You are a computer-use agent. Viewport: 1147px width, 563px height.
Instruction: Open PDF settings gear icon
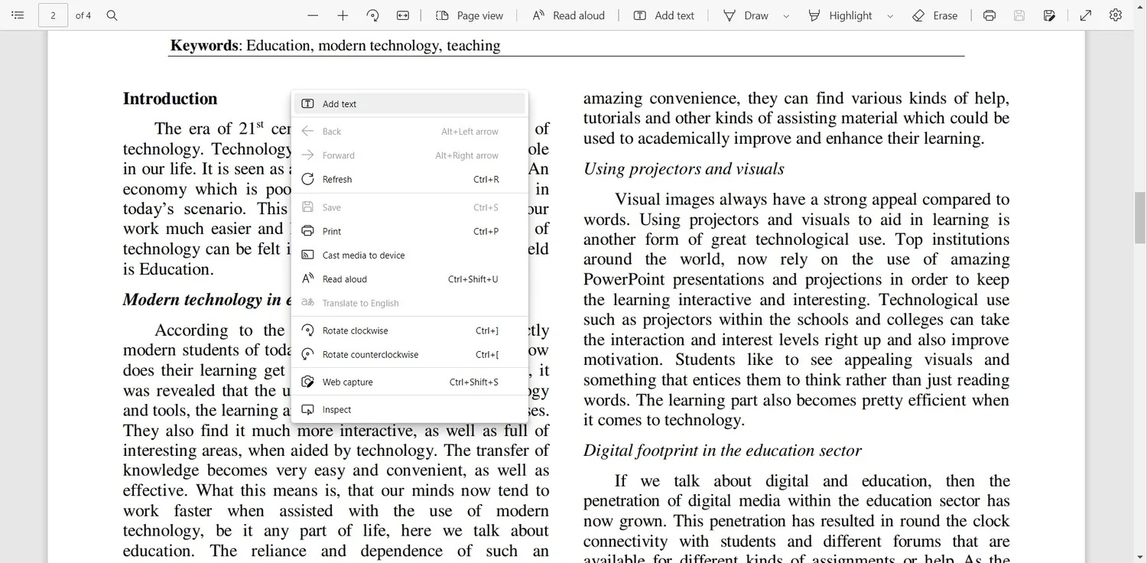1116,15
